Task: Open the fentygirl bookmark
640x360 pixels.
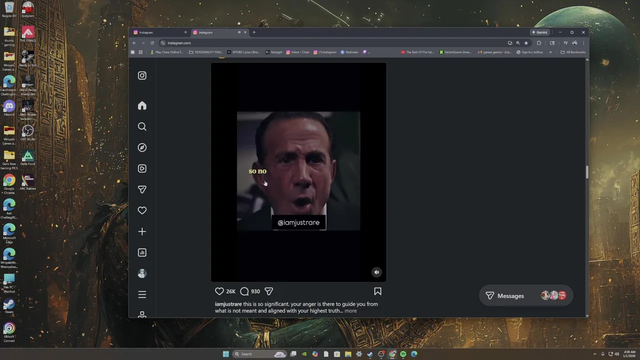Action: pos(274,52)
